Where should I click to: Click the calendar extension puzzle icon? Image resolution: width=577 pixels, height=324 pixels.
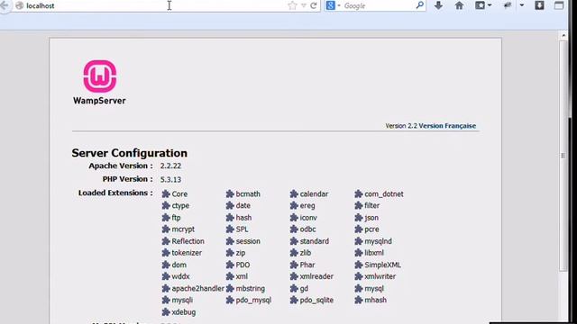[x=294, y=193]
